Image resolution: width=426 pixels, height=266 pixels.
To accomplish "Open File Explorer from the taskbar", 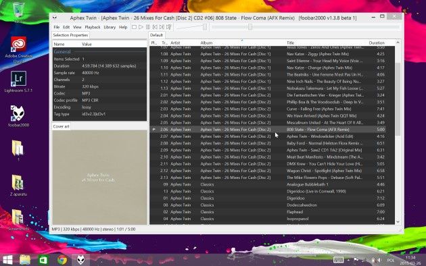I will click(25, 260).
